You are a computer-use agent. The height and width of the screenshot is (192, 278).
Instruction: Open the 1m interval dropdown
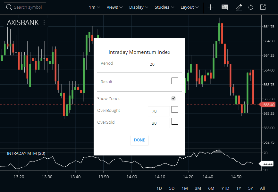pyautogui.click(x=94, y=7)
